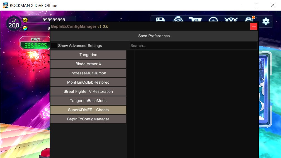The height and width of the screenshot is (158, 281).
Task: Minimize the ROCKMAN X DiVE Offline window
Action: [240, 5]
